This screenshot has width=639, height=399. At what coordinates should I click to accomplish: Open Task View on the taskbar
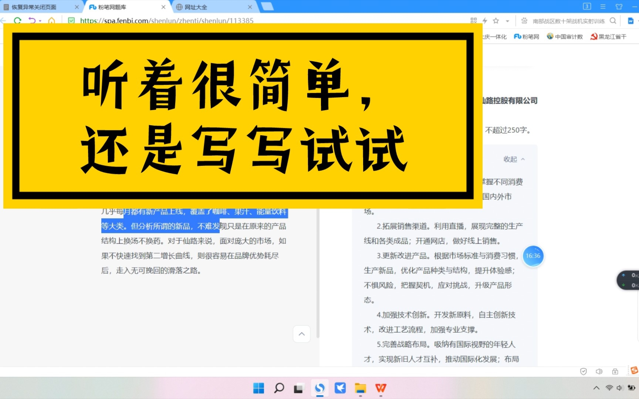299,388
